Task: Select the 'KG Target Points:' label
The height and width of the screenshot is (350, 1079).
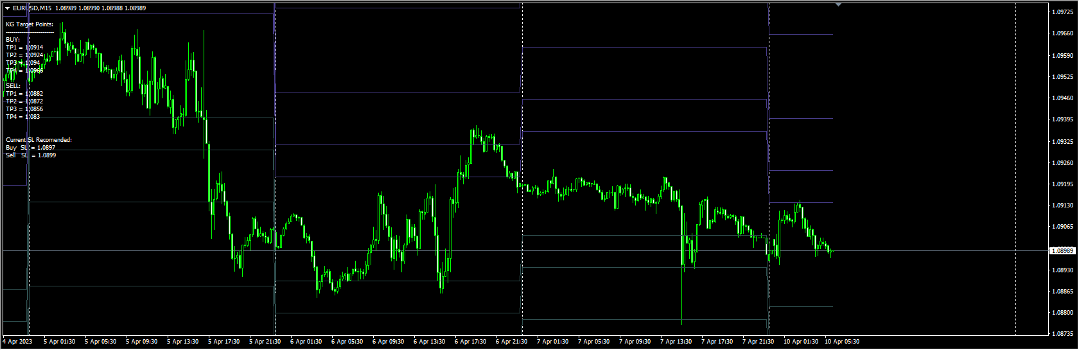Action: [30, 24]
